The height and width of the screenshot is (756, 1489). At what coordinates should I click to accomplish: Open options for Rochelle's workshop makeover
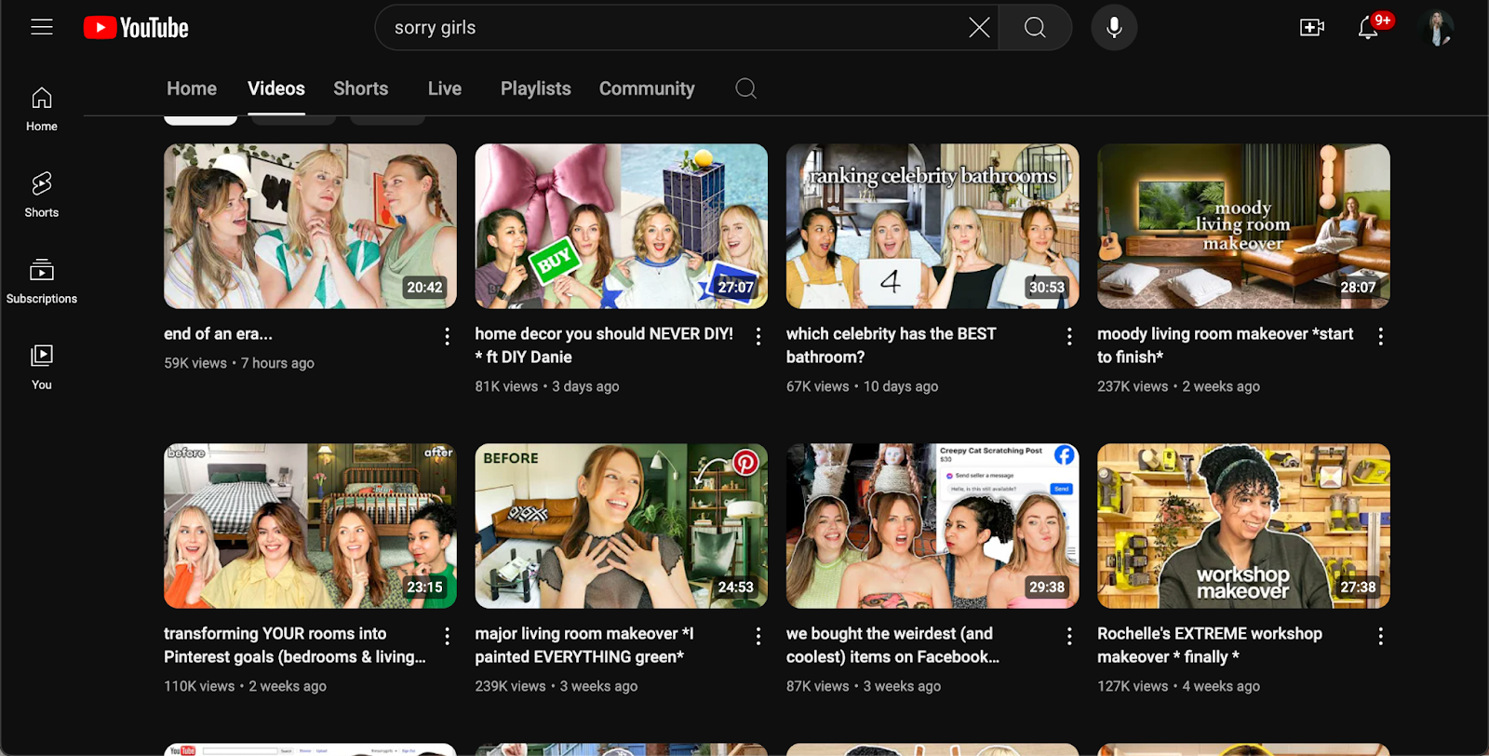click(1380, 636)
